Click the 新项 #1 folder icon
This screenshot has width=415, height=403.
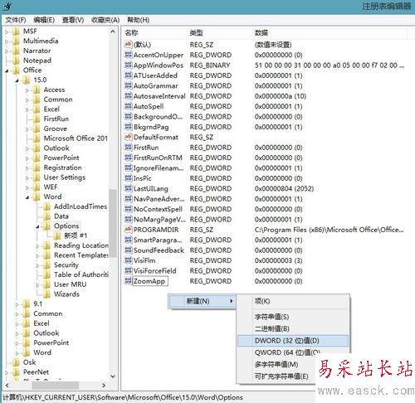(x=56, y=235)
